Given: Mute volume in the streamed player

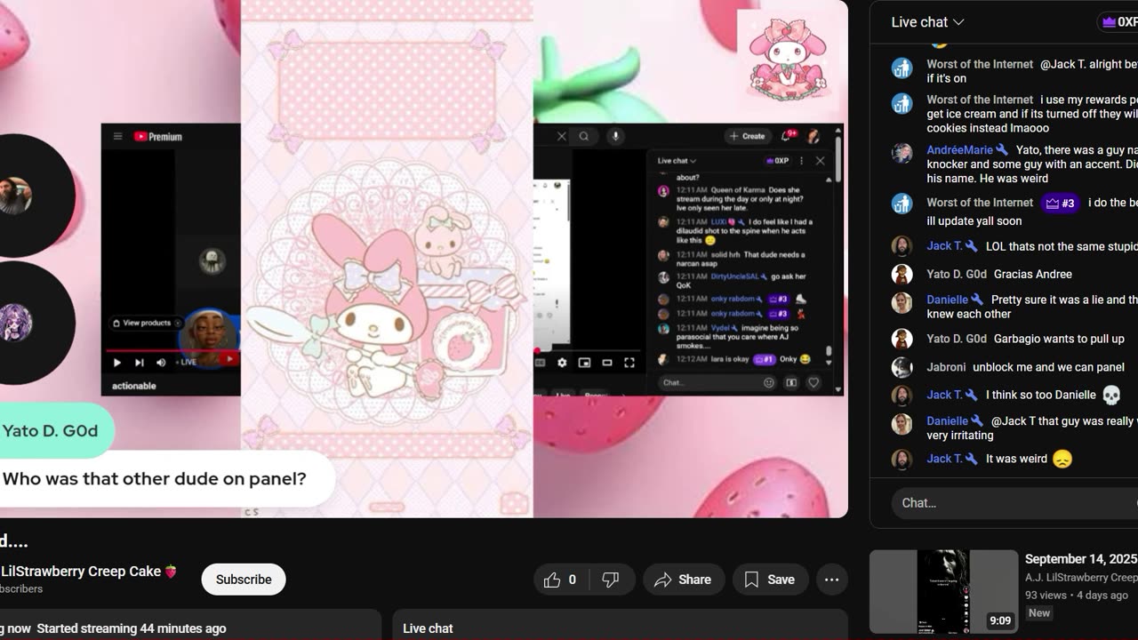Looking at the screenshot, I should [161, 362].
